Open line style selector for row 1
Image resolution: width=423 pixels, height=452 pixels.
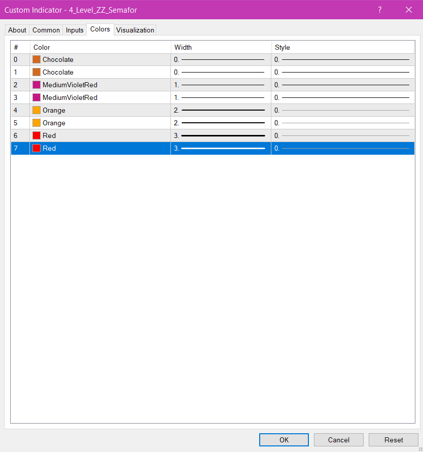[343, 72]
